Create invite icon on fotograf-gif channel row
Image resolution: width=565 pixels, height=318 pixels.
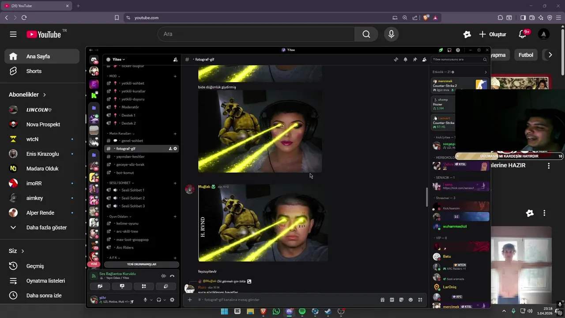(170, 148)
